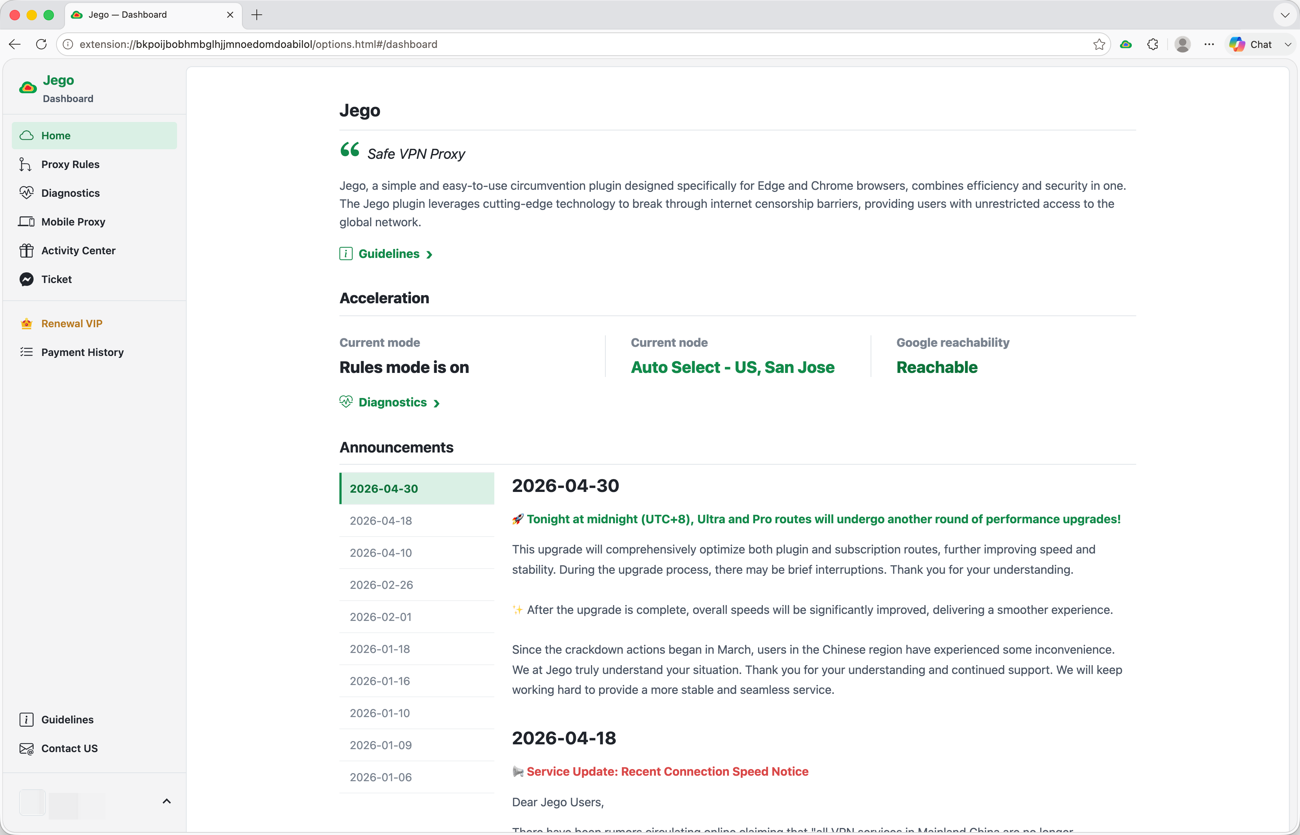This screenshot has height=835, width=1300.
Task: Bookmark this page with star icon
Action: [1099, 45]
